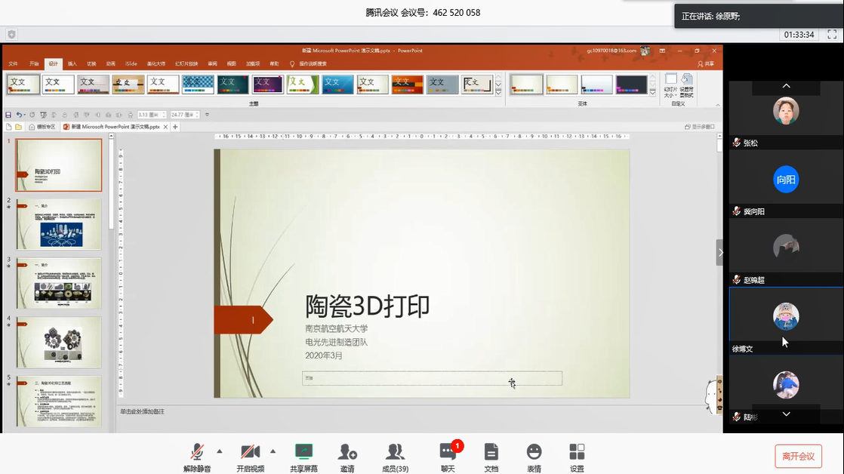Click the fullscreen icon beside the timer
The width and height of the screenshot is (844, 474).
click(x=831, y=35)
